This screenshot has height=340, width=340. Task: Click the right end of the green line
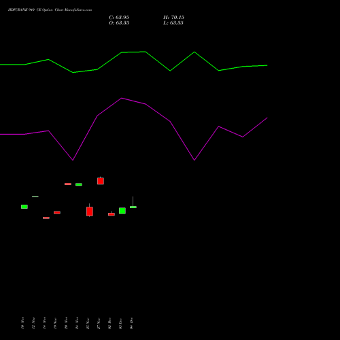[267, 65]
